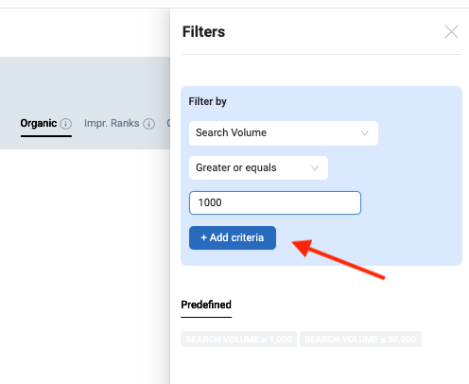Click the info icon next to Organic
Image resolution: width=469 pixels, height=384 pixels.
pyautogui.click(x=66, y=124)
